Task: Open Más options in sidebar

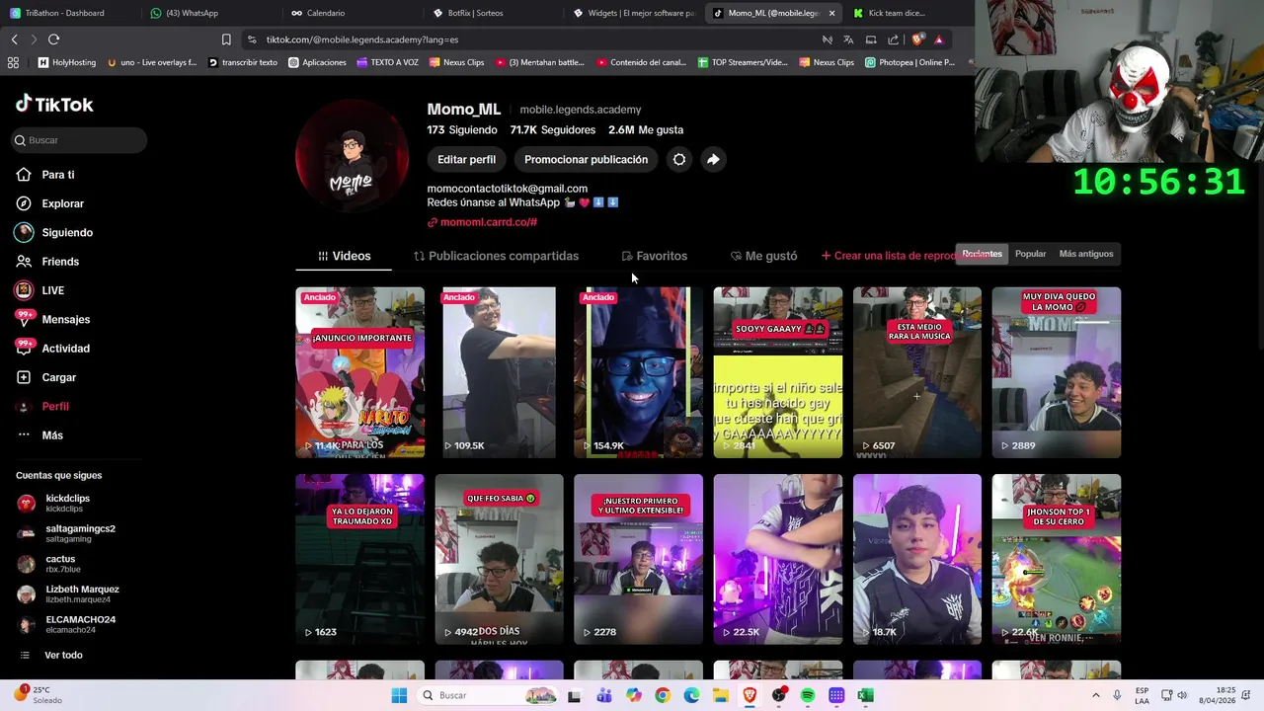Action: [51, 435]
